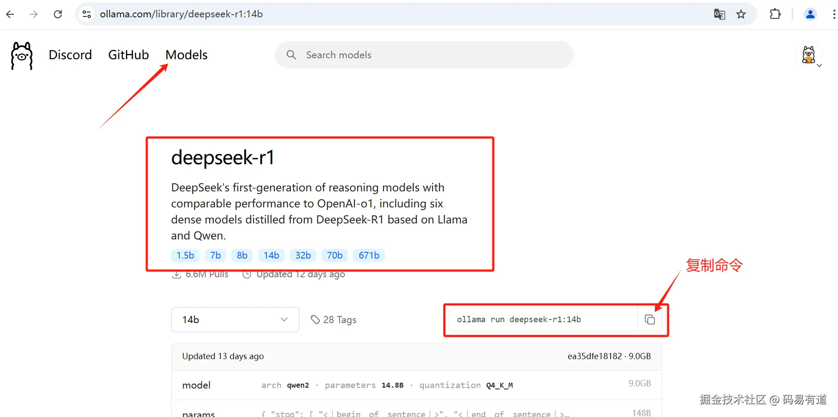Viewport: 838px width, 417px height.
Task: Click the ollama run deepseek-r1:14b command text
Action: (519, 320)
